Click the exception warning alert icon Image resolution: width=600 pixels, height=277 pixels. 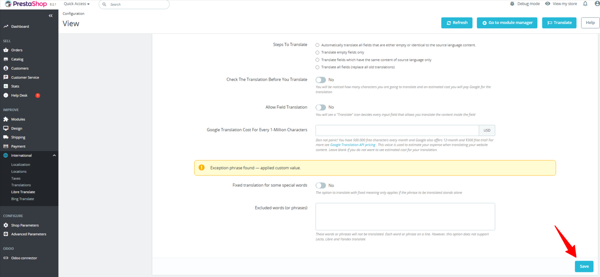tap(201, 168)
